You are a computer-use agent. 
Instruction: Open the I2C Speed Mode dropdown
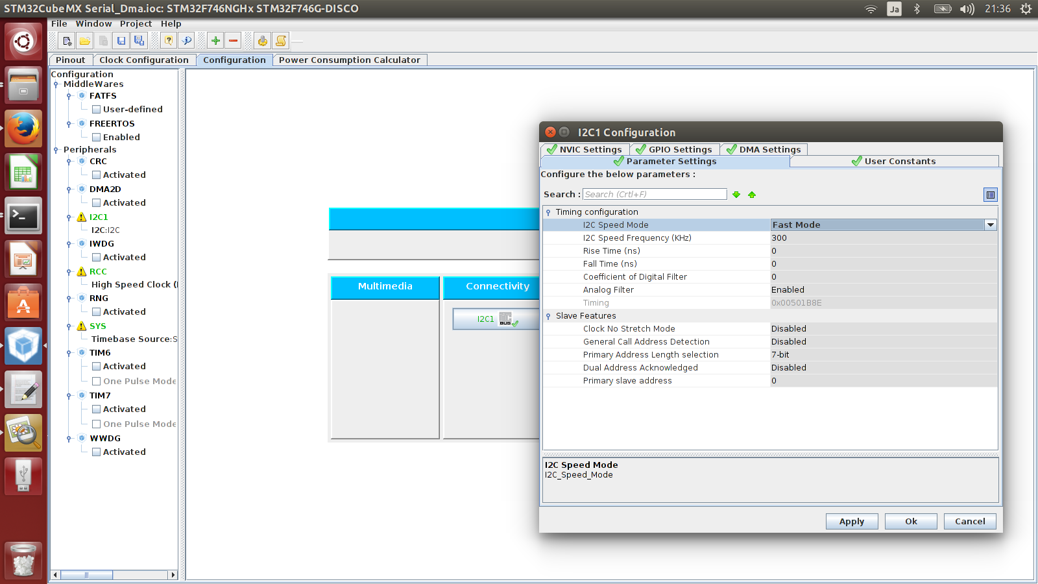tap(990, 225)
